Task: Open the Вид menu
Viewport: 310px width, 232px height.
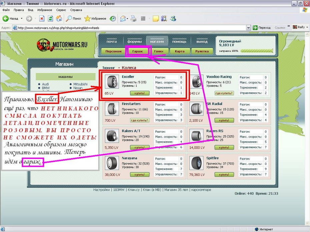Action: point(30,10)
